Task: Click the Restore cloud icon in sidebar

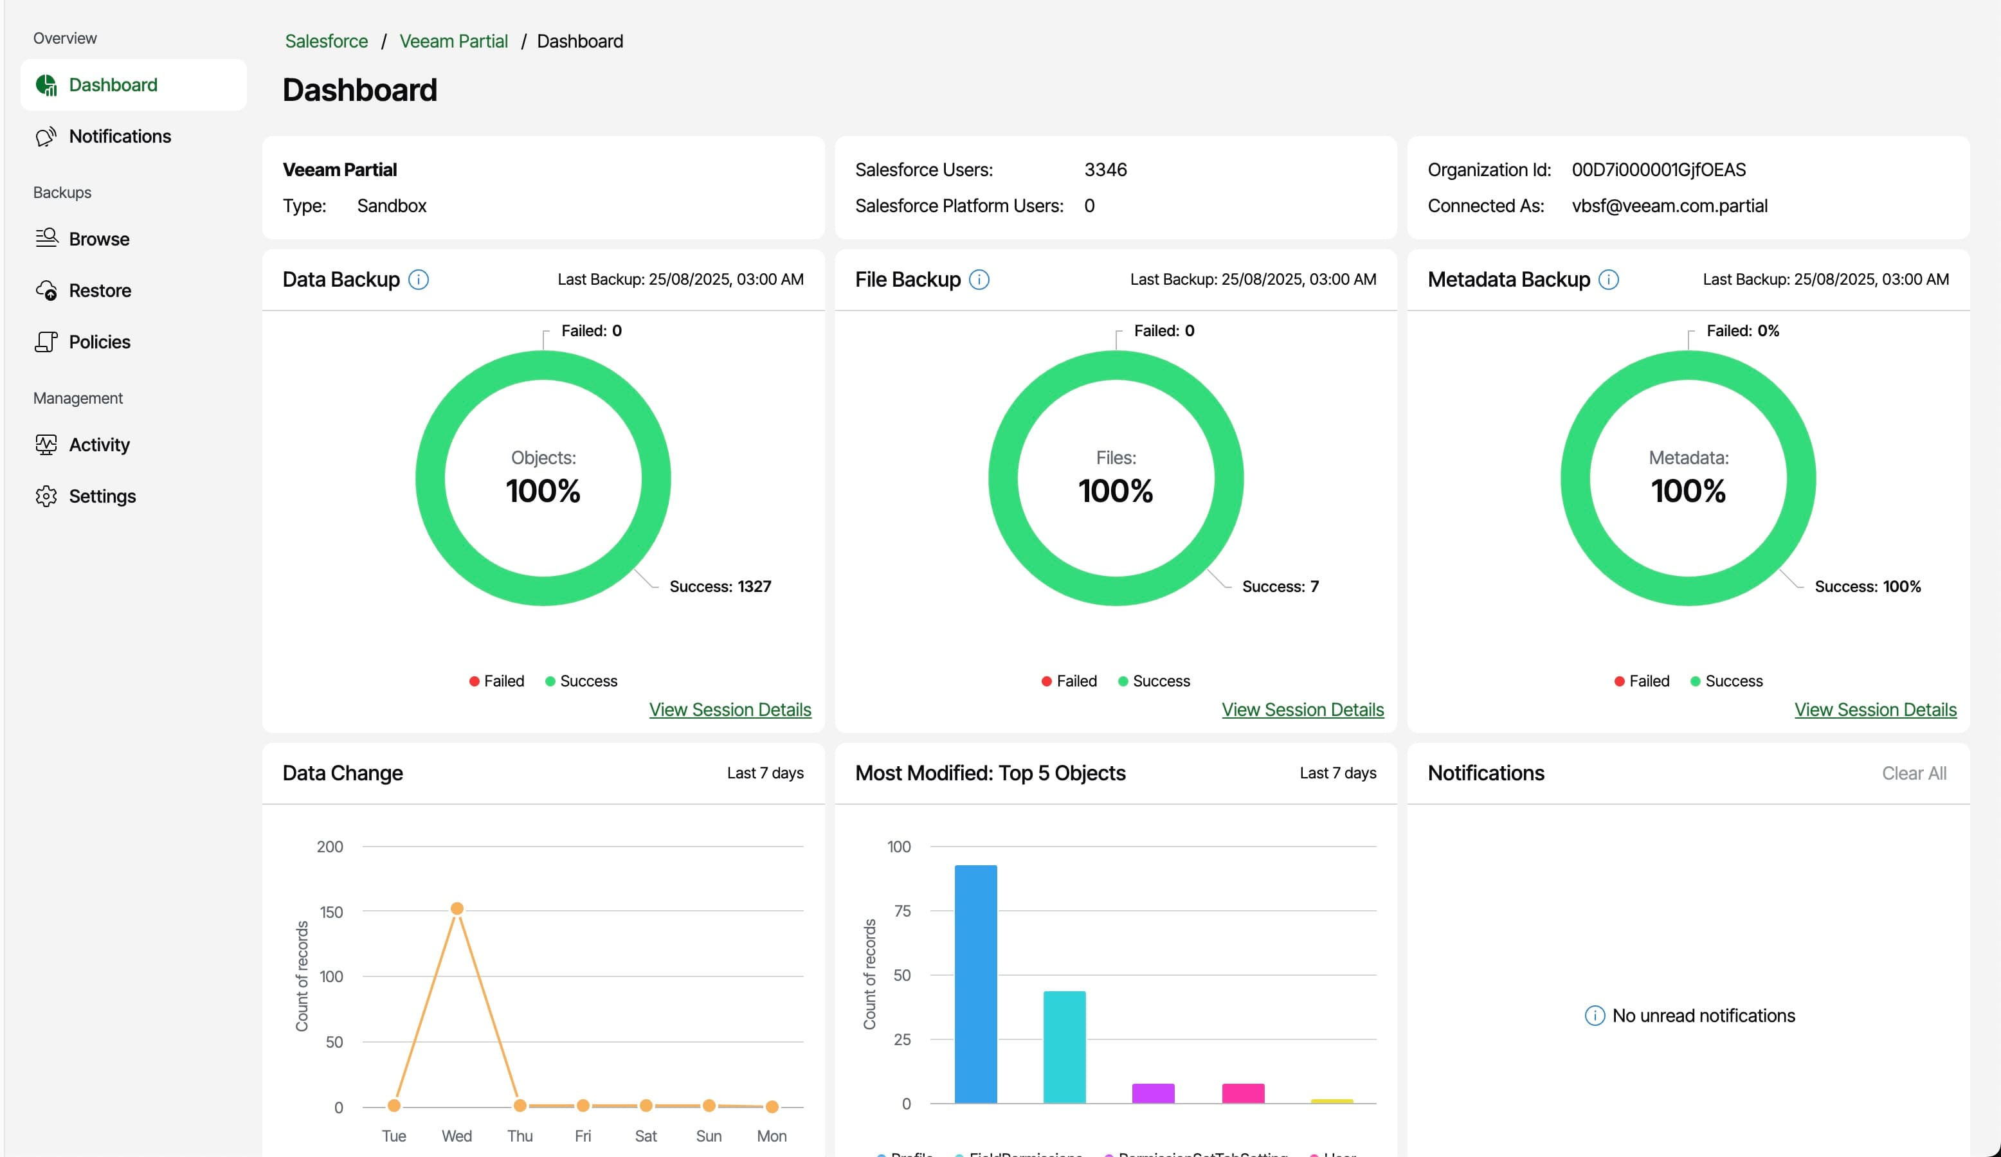Action: point(46,291)
